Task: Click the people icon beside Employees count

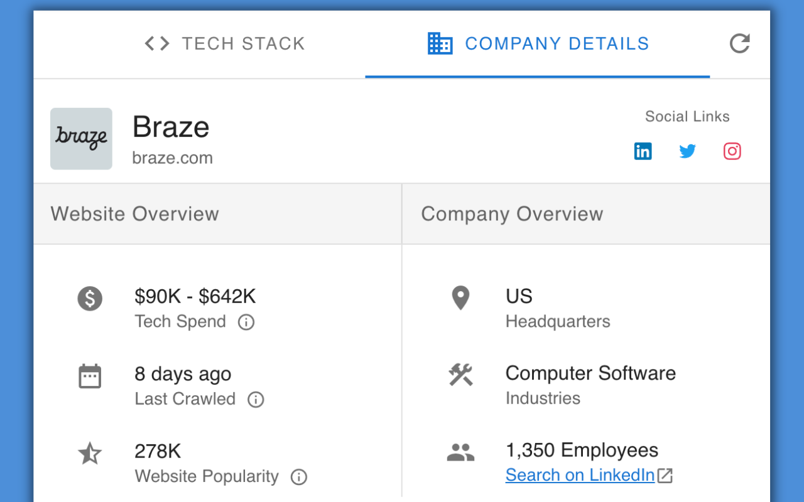Action: click(x=460, y=451)
